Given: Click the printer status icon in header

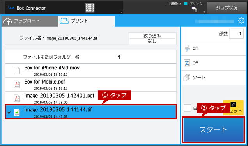Looking at the screenshot, I should pos(195,9).
